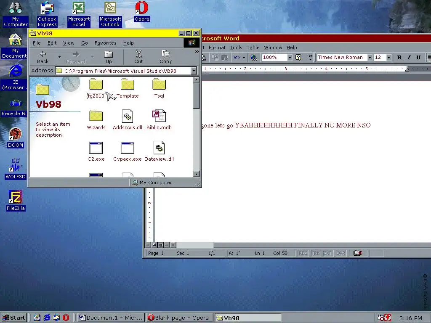Toggle Underline formatting in Word
Image resolution: width=431 pixels, height=323 pixels.
click(418, 57)
